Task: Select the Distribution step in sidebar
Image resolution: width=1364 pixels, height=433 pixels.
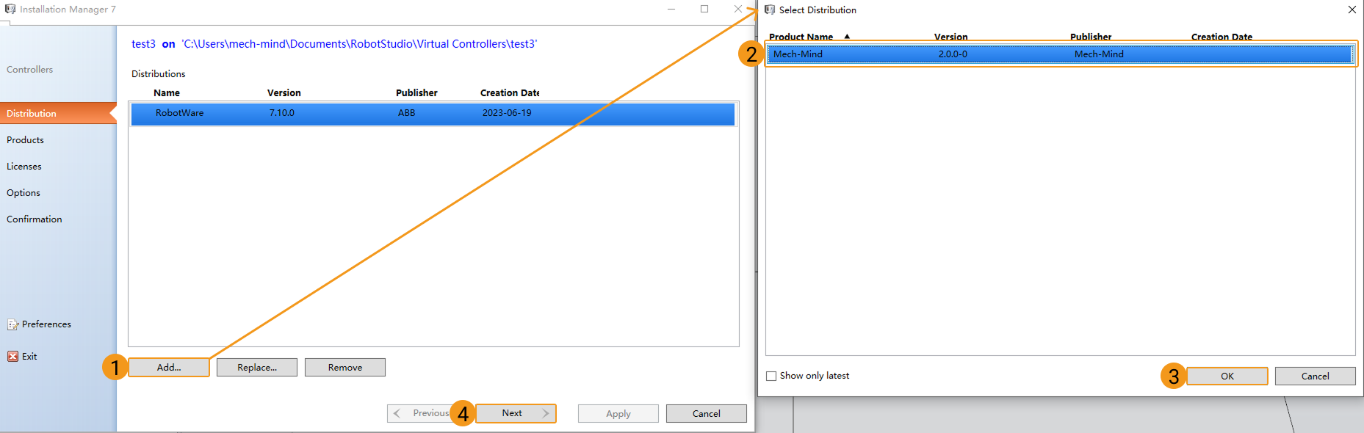Action: pos(58,113)
